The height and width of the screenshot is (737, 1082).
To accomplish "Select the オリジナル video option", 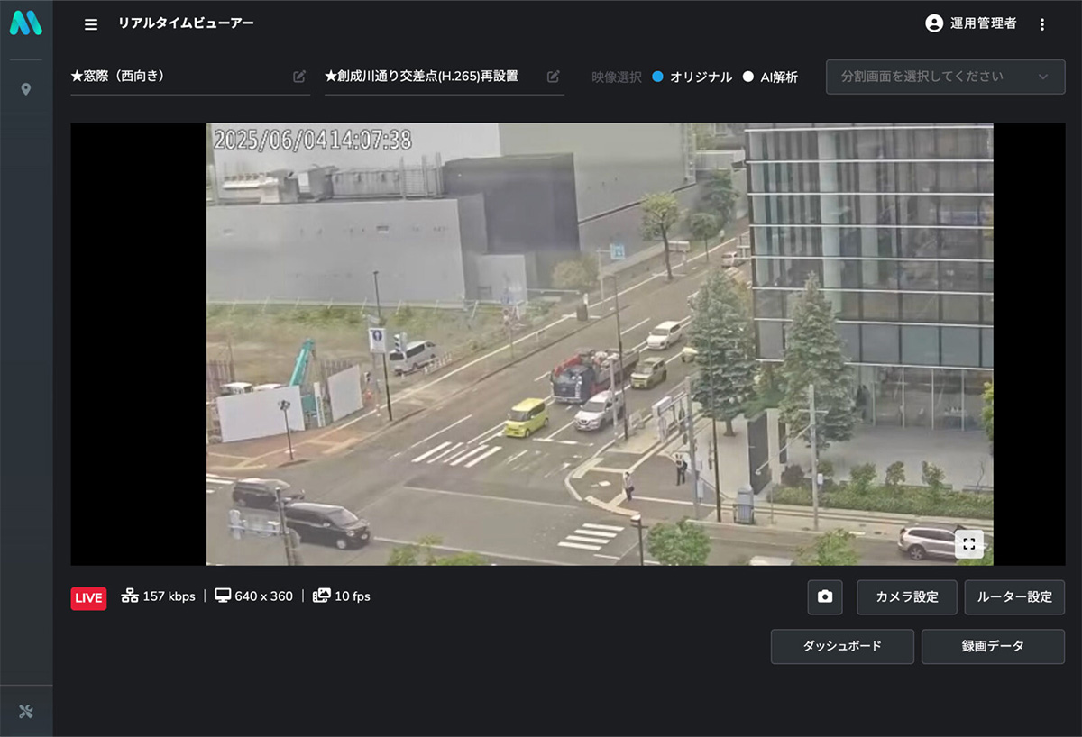I will (x=692, y=77).
